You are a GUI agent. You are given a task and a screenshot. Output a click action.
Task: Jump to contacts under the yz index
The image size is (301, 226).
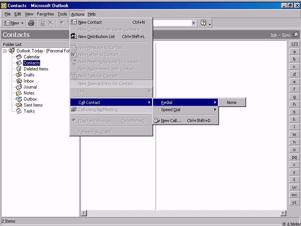click(x=294, y=202)
